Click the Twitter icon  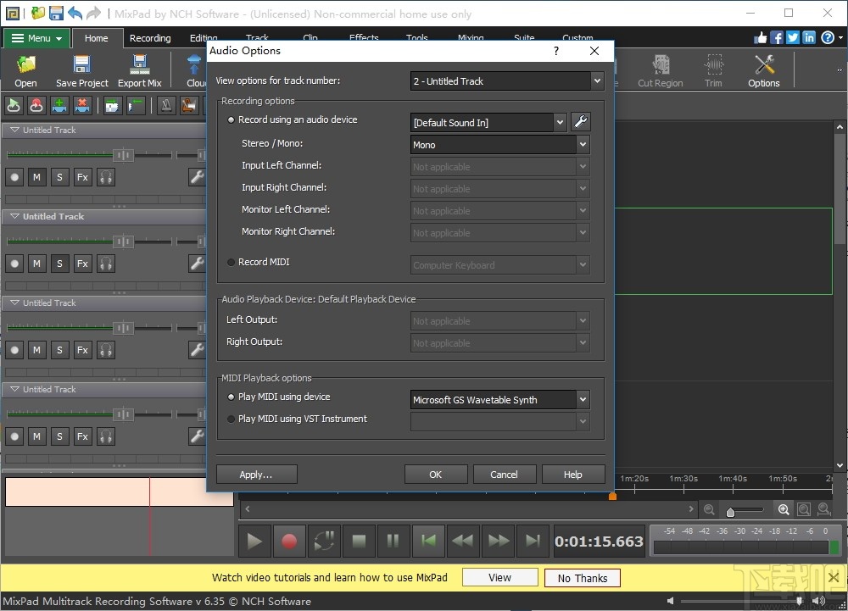793,37
